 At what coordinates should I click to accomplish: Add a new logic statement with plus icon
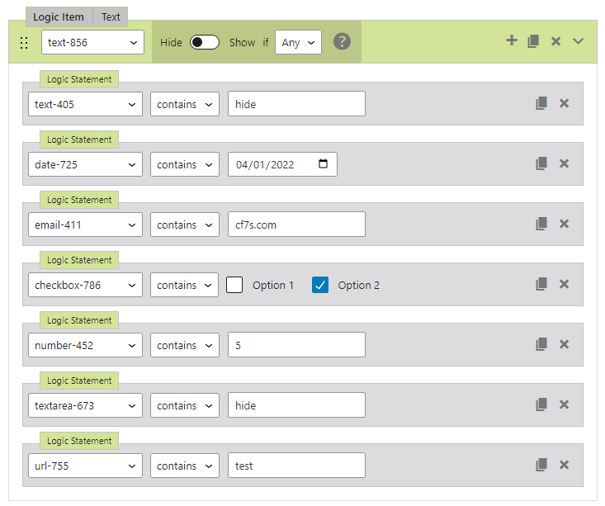pos(511,41)
